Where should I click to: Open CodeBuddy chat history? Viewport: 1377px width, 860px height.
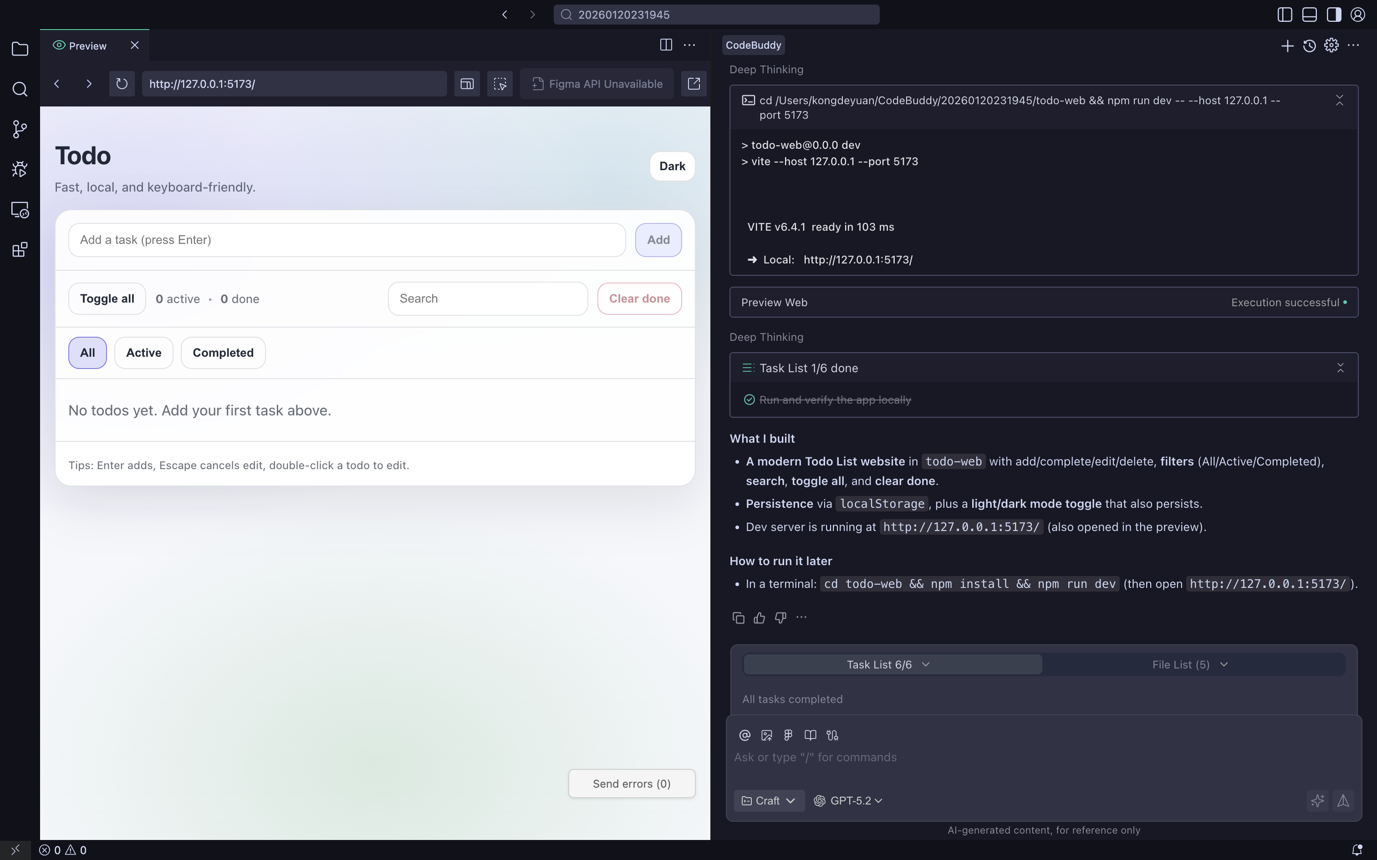pos(1309,46)
